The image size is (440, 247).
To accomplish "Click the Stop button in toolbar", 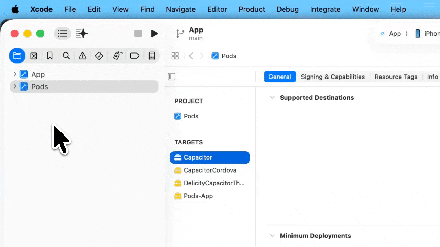I will tap(138, 33).
